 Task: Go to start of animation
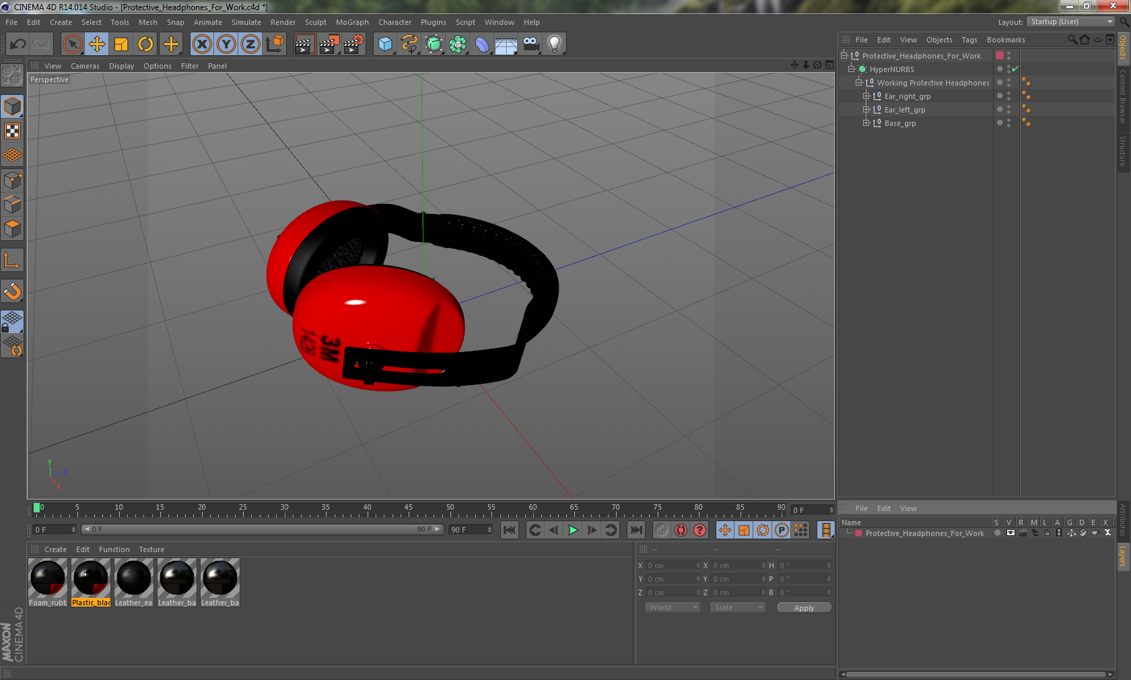[x=510, y=530]
